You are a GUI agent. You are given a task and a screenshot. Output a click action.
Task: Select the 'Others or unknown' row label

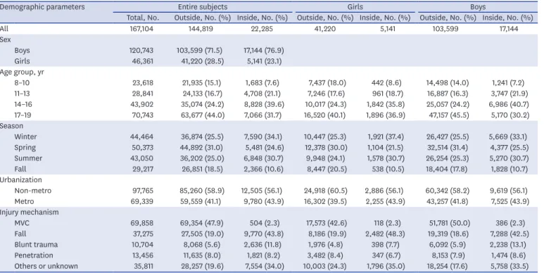[46, 266]
